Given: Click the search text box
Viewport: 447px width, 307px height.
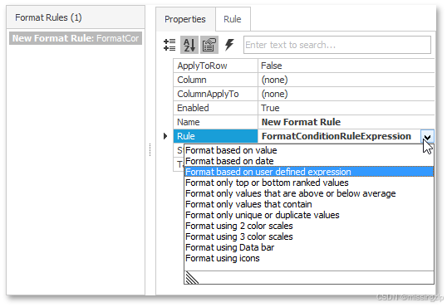Looking at the screenshot, I should pos(337,45).
